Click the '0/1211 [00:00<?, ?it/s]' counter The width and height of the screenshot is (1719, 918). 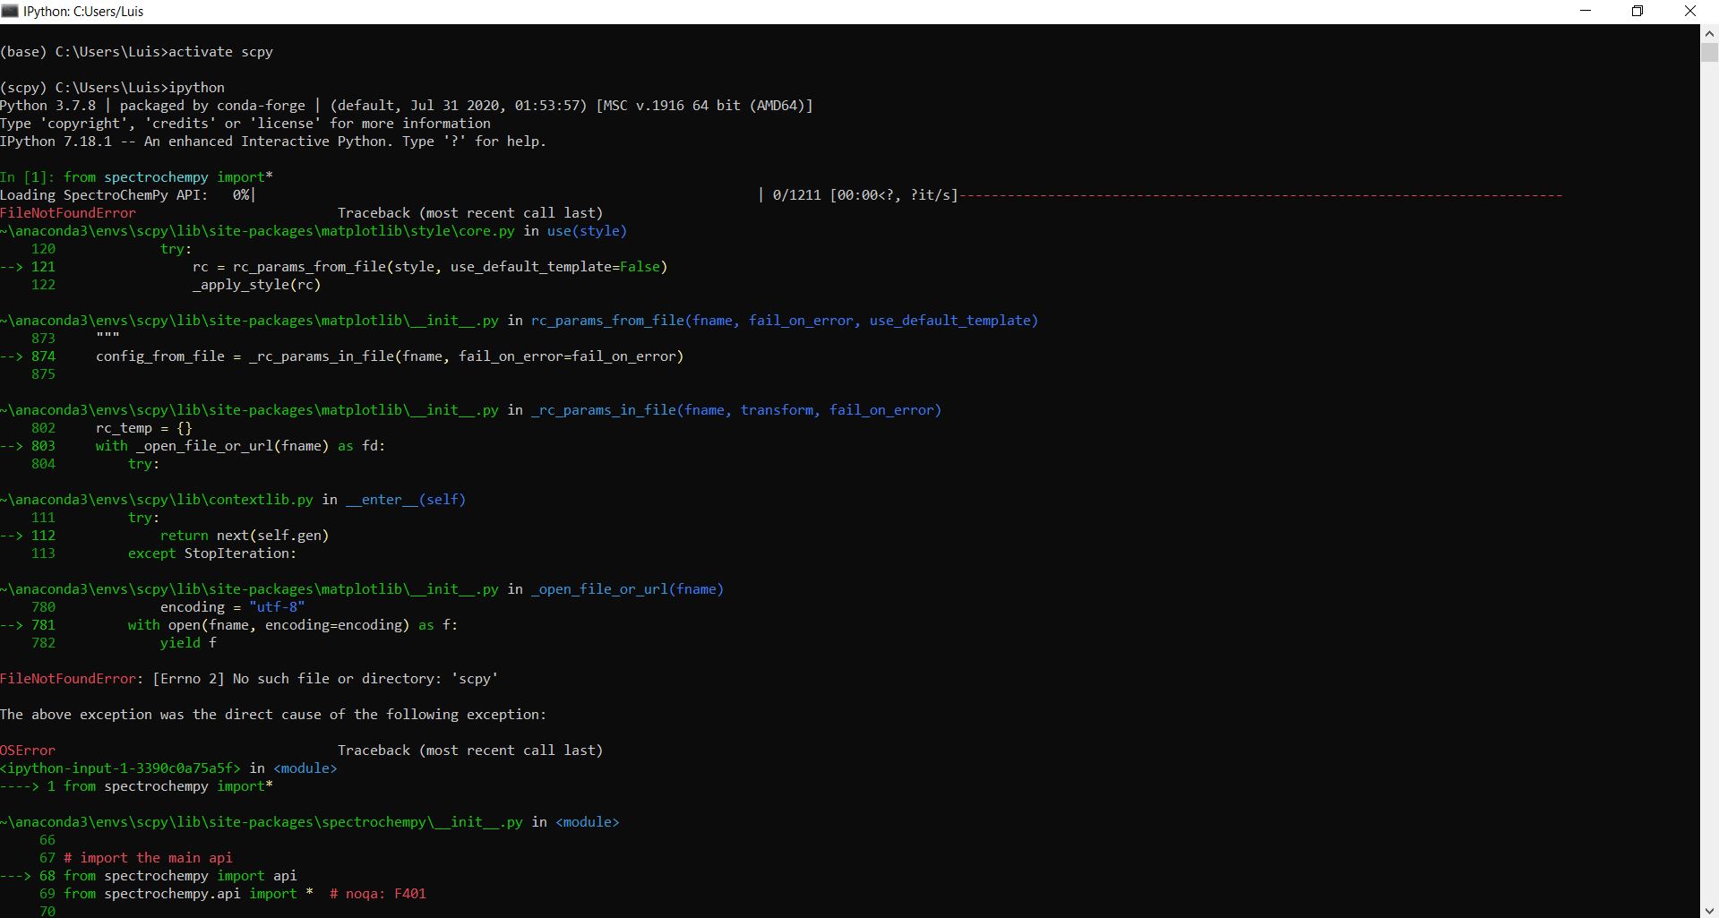(864, 195)
